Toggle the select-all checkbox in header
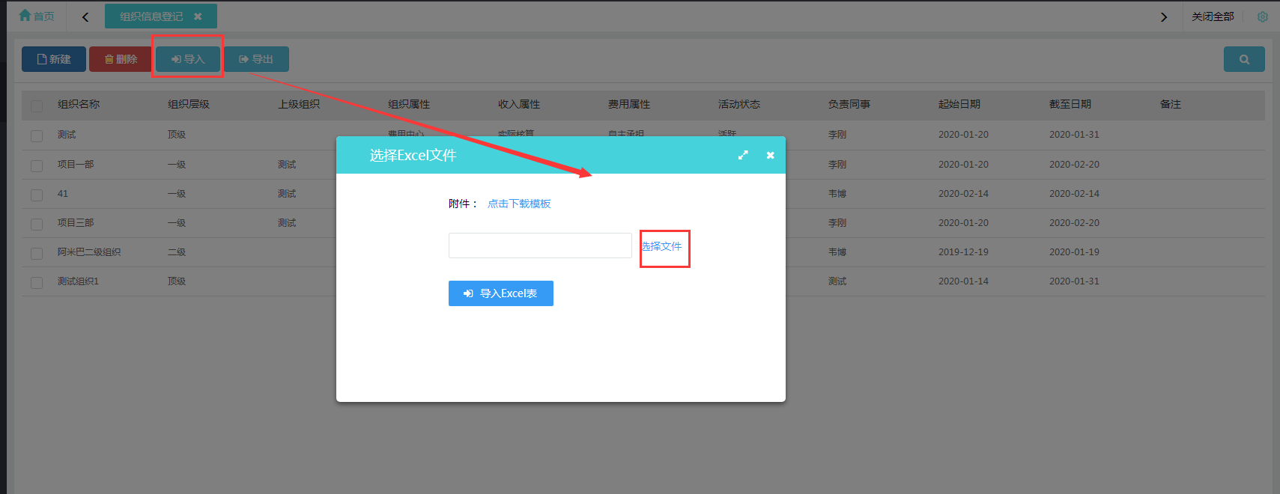The height and width of the screenshot is (494, 1280). point(37,106)
